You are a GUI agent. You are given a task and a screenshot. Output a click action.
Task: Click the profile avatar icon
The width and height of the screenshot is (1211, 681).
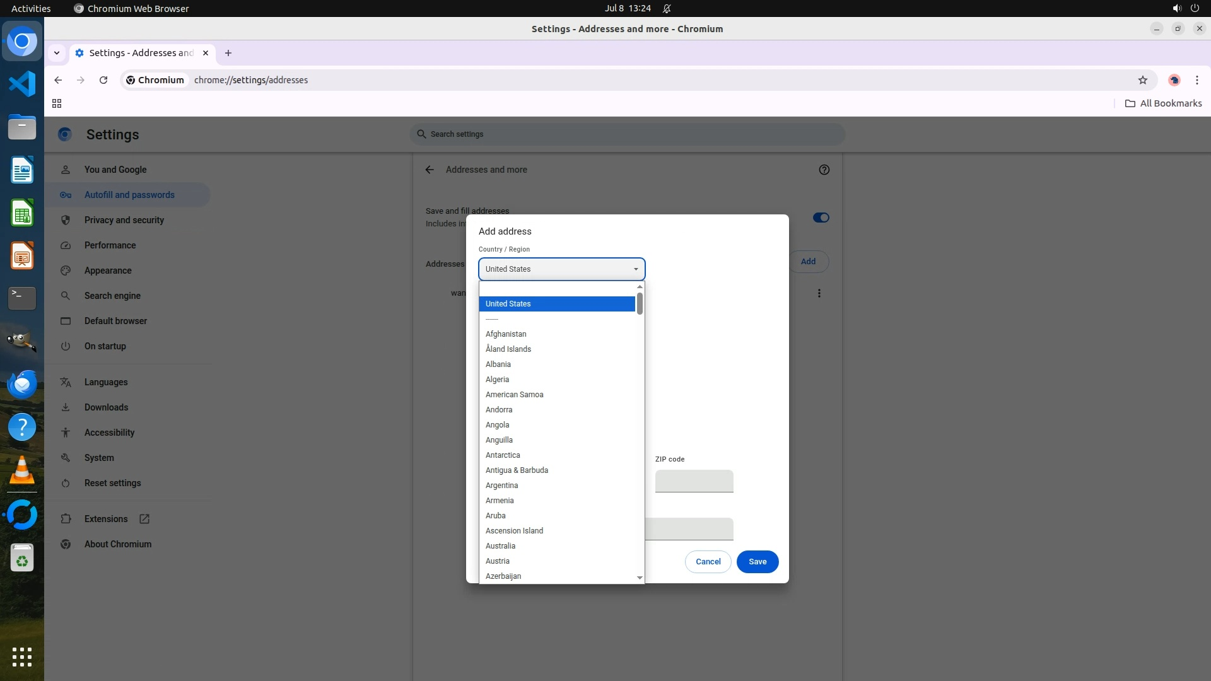(1174, 80)
